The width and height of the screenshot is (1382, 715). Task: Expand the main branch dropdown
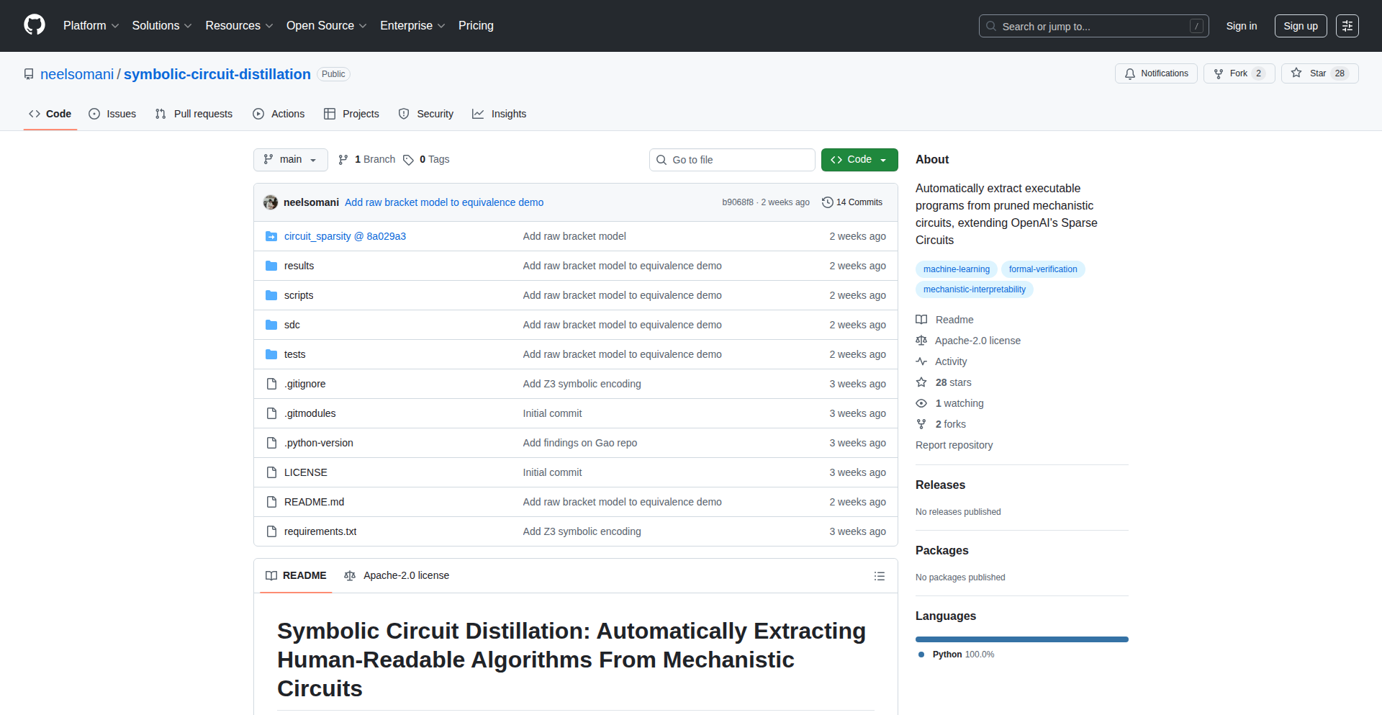pos(290,160)
